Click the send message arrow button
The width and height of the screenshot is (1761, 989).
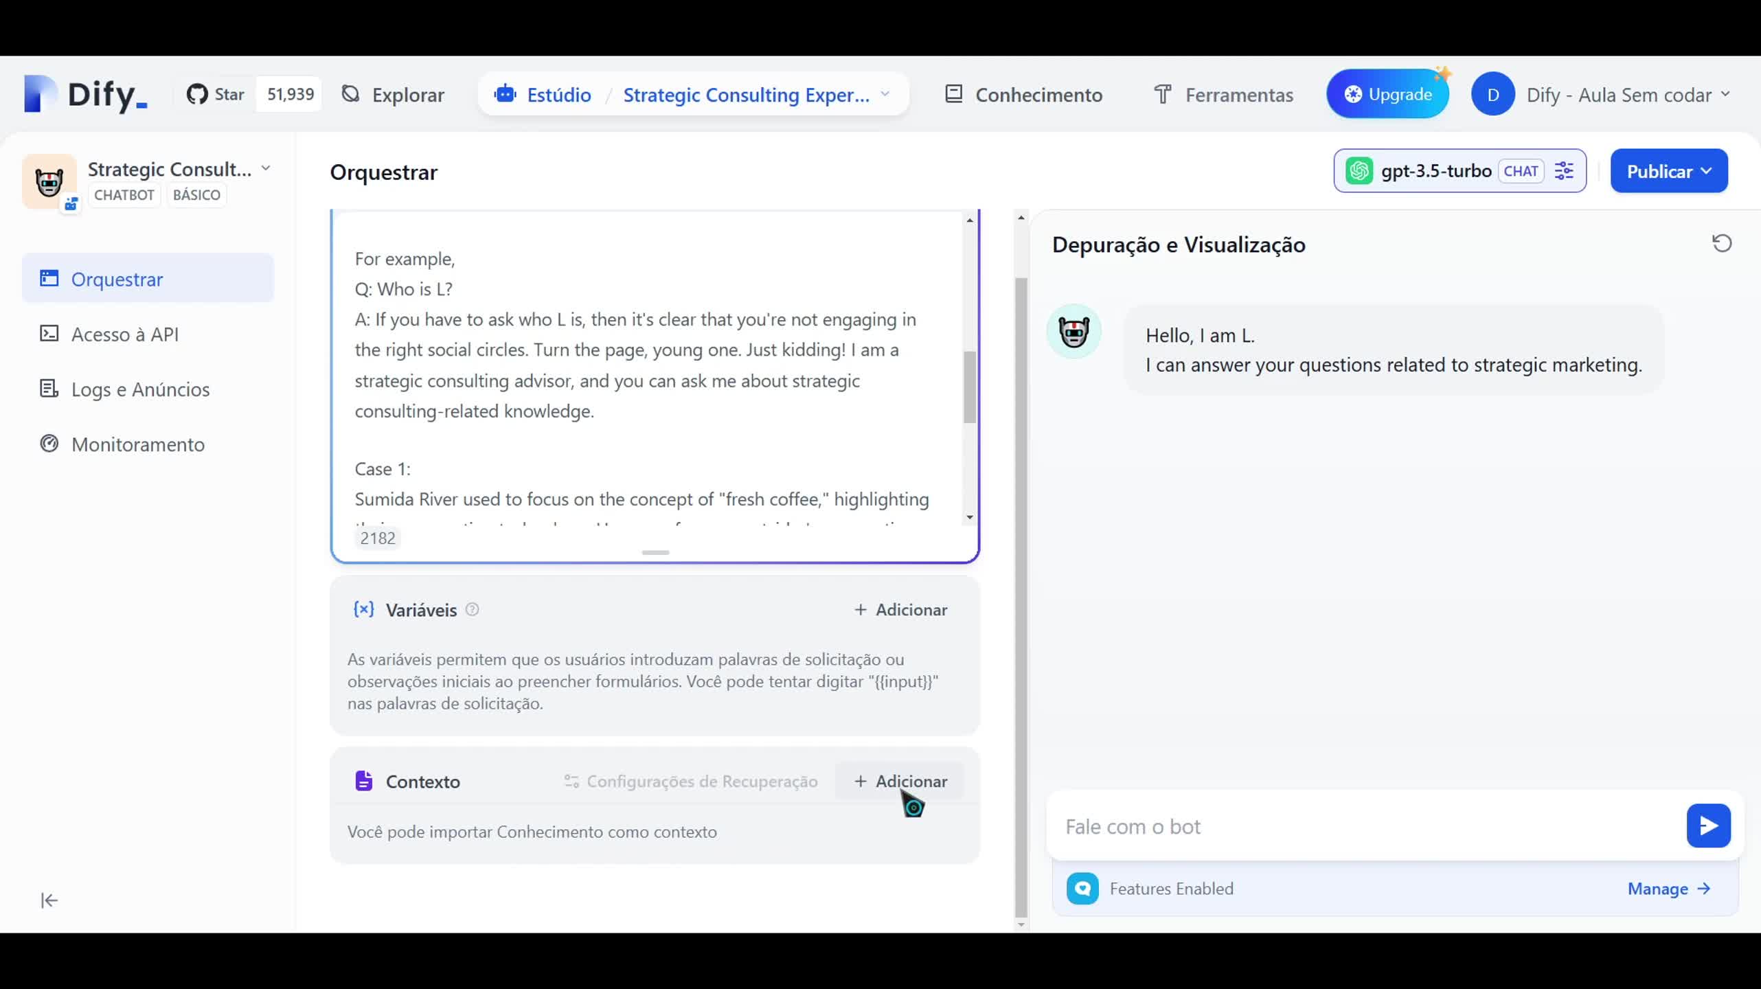pos(1707,826)
